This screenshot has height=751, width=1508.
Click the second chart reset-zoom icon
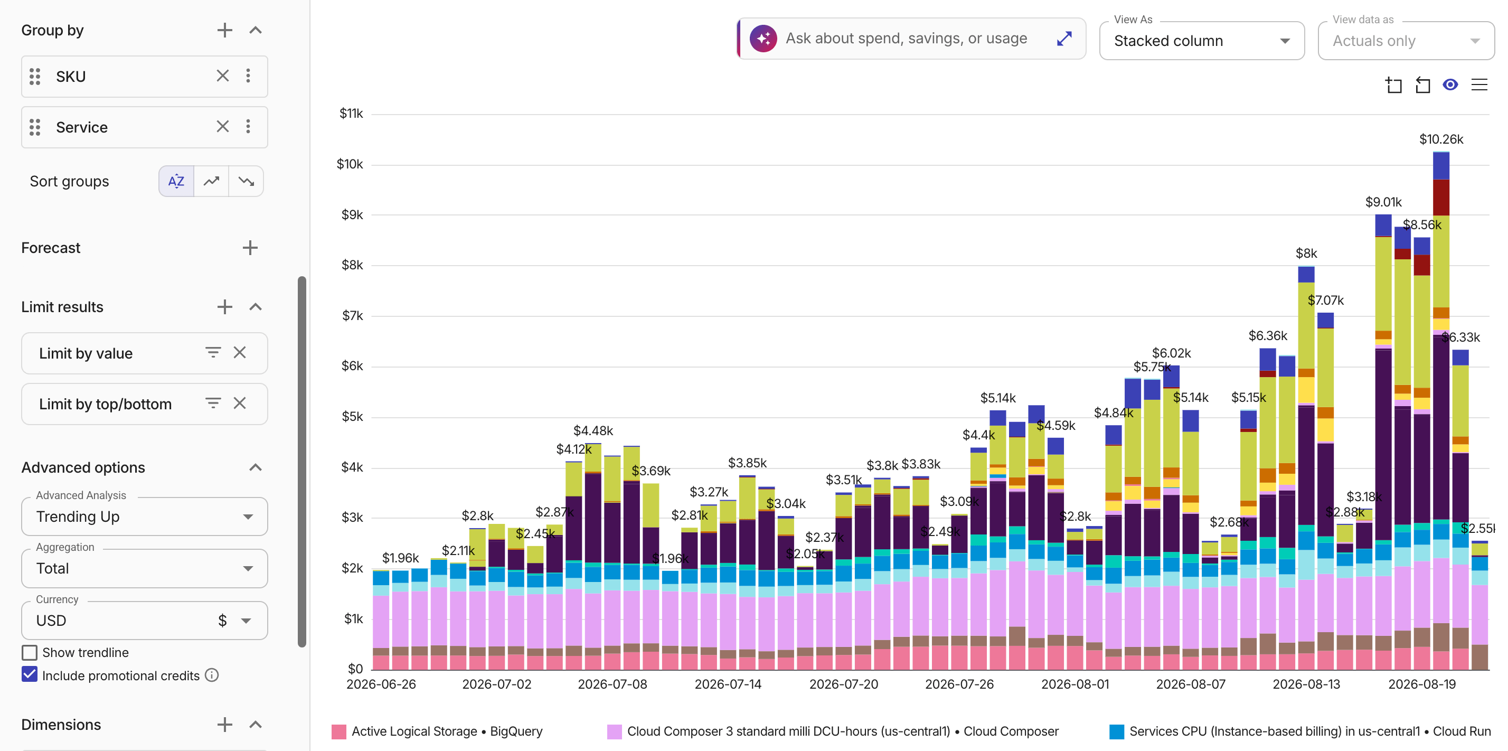click(x=1422, y=86)
